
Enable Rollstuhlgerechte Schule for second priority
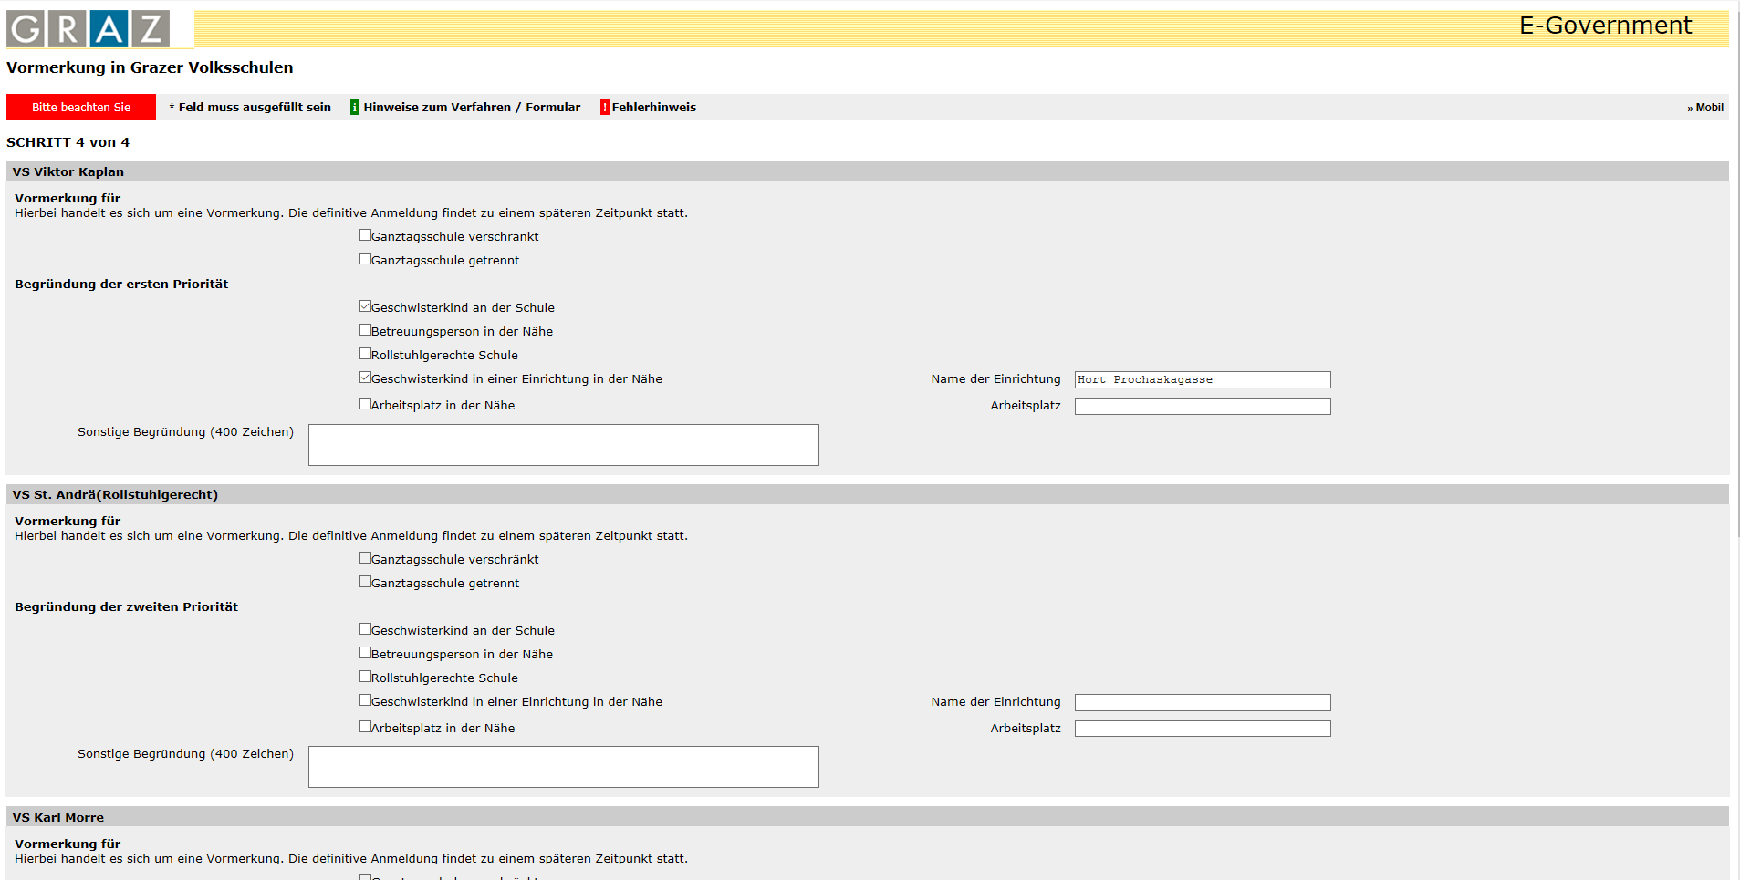pyautogui.click(x=365, y=677)
